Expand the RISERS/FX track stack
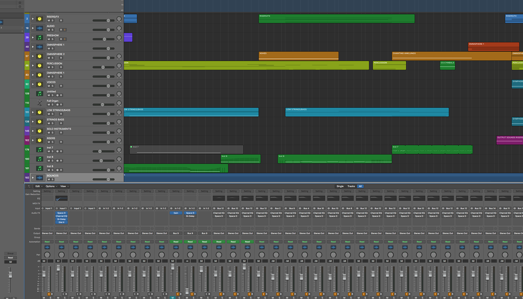Screen dimensions: 523x299 [33, 19]
